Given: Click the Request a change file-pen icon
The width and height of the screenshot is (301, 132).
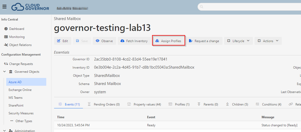Looking at the screenshot, I should click(x=191, y=41).
